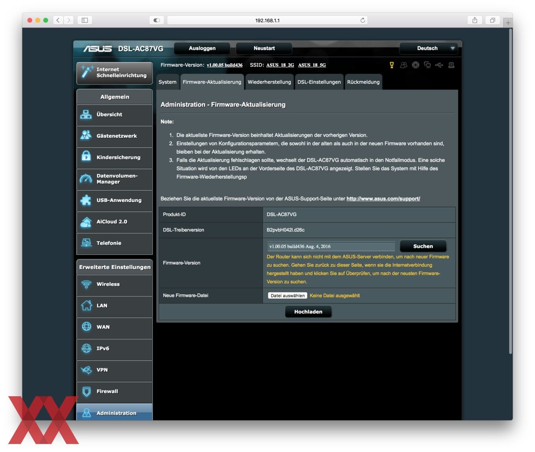Open LAN settings
The width and height of the screenshot is (535, 452).
114,306
